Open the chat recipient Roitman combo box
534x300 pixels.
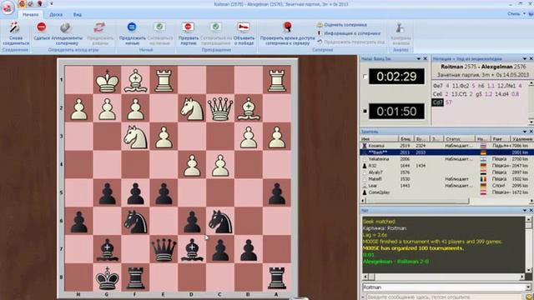447,287
